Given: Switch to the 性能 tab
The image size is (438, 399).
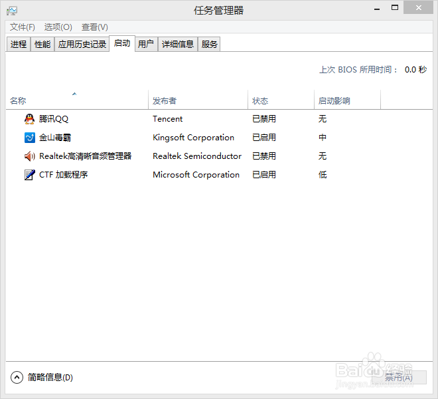Looking at the screenshot, I should (x=42, y=45).
